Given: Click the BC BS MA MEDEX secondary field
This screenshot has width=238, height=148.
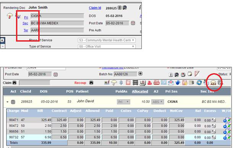Looking at the screenshot, I should (x=57, y=23).
